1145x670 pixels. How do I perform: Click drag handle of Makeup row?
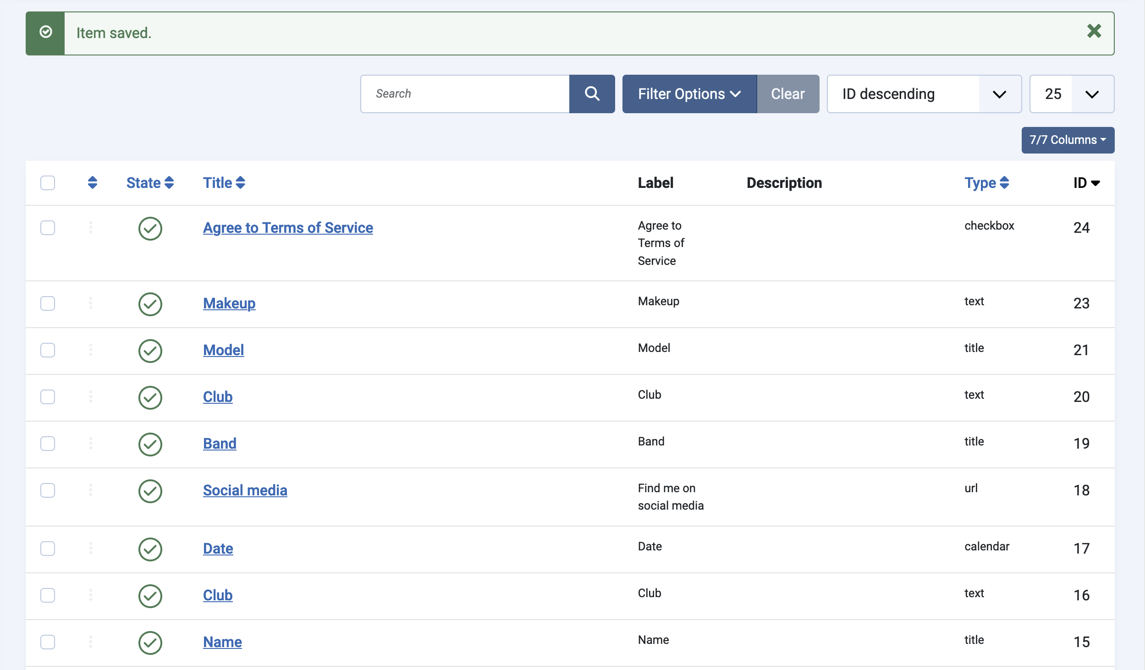pos(91,303)
